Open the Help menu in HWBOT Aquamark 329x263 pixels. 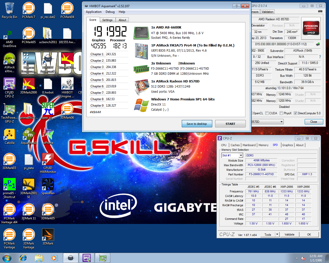(122, 12)
